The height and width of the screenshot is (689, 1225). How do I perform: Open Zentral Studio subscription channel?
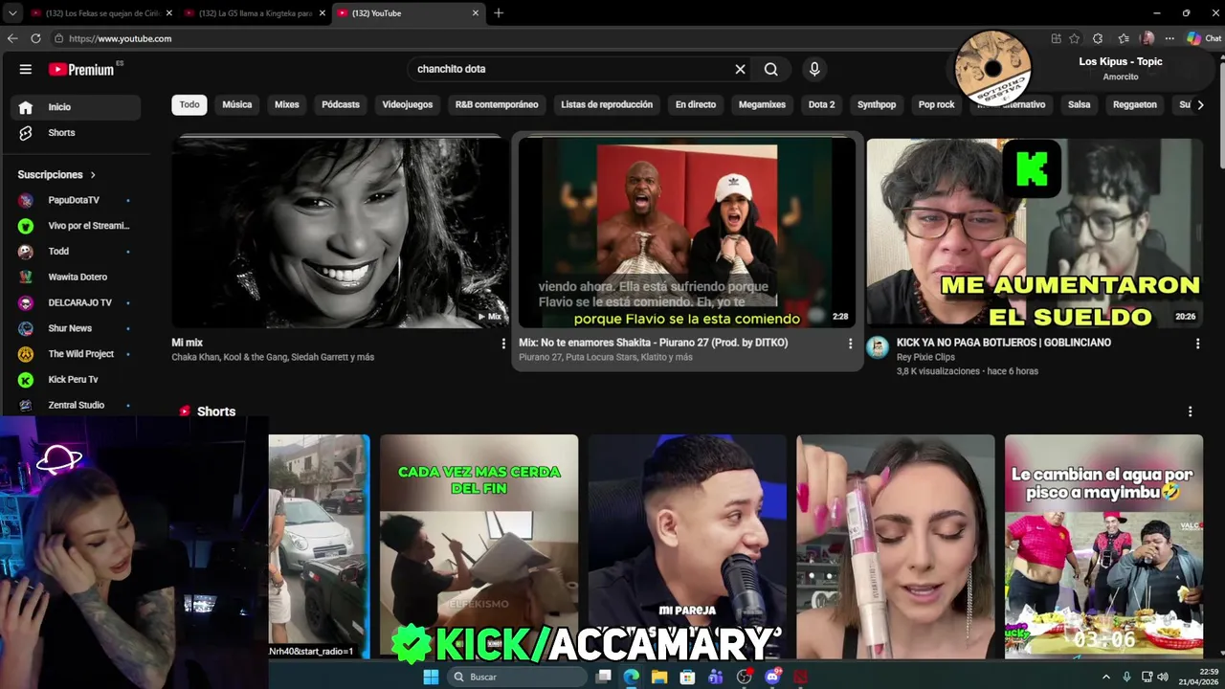coord(76,405)
